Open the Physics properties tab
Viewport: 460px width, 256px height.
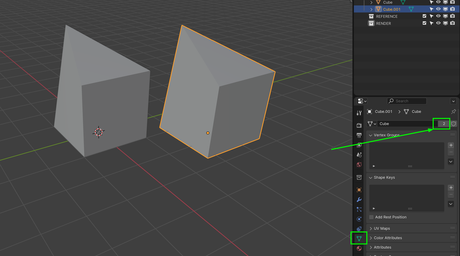(359, 219)
